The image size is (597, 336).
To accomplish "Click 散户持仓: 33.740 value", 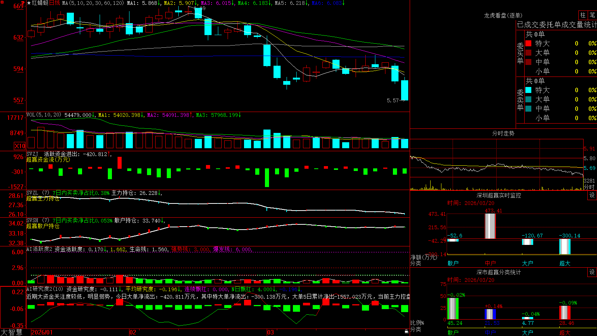I will pyautogui.click(x=140, y=221).
